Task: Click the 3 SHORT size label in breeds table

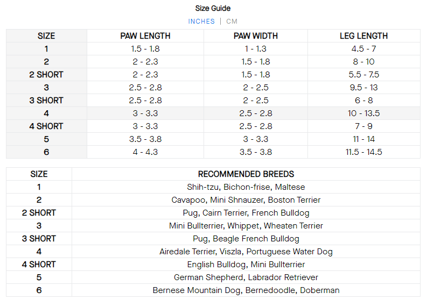Action: 39,239
